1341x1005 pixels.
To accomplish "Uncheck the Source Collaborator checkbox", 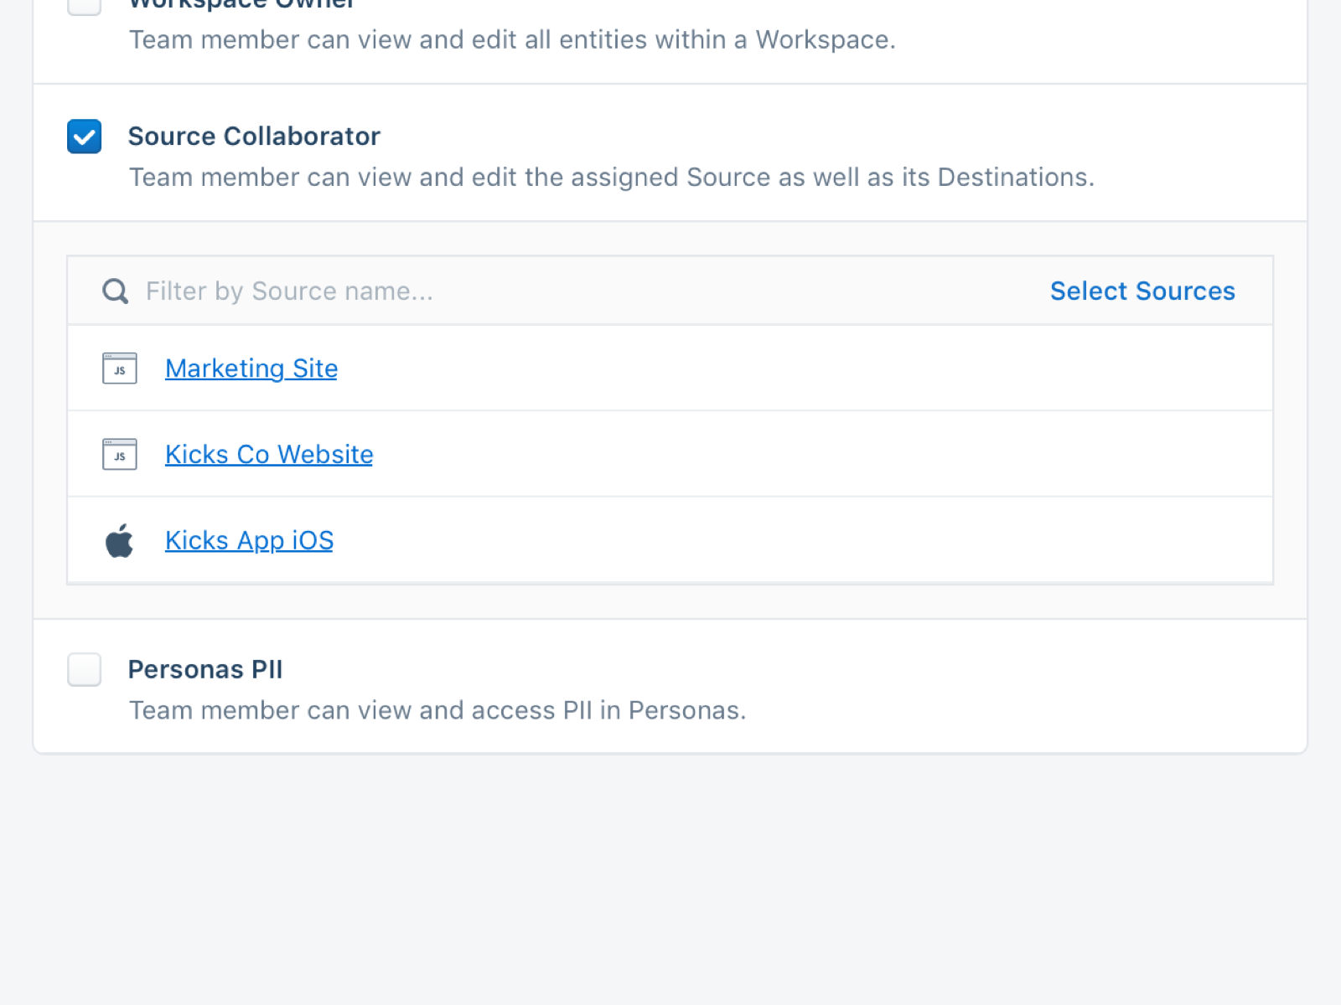I will click(85, 137).
